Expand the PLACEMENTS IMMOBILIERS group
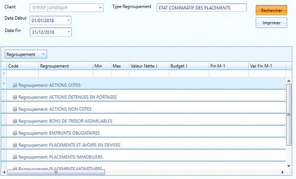 point(15,157)
